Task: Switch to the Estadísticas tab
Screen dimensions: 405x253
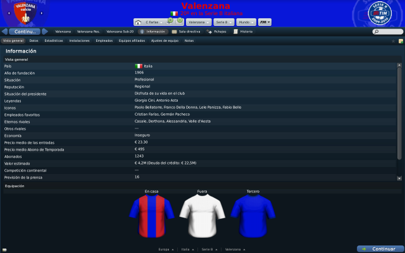Action: (54, 40)
